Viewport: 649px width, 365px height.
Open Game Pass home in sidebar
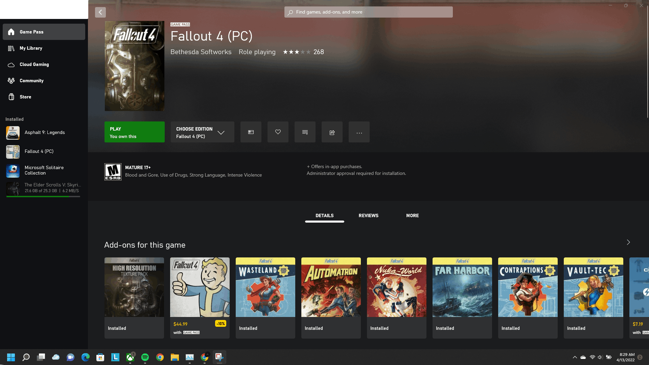click(44, 32)
